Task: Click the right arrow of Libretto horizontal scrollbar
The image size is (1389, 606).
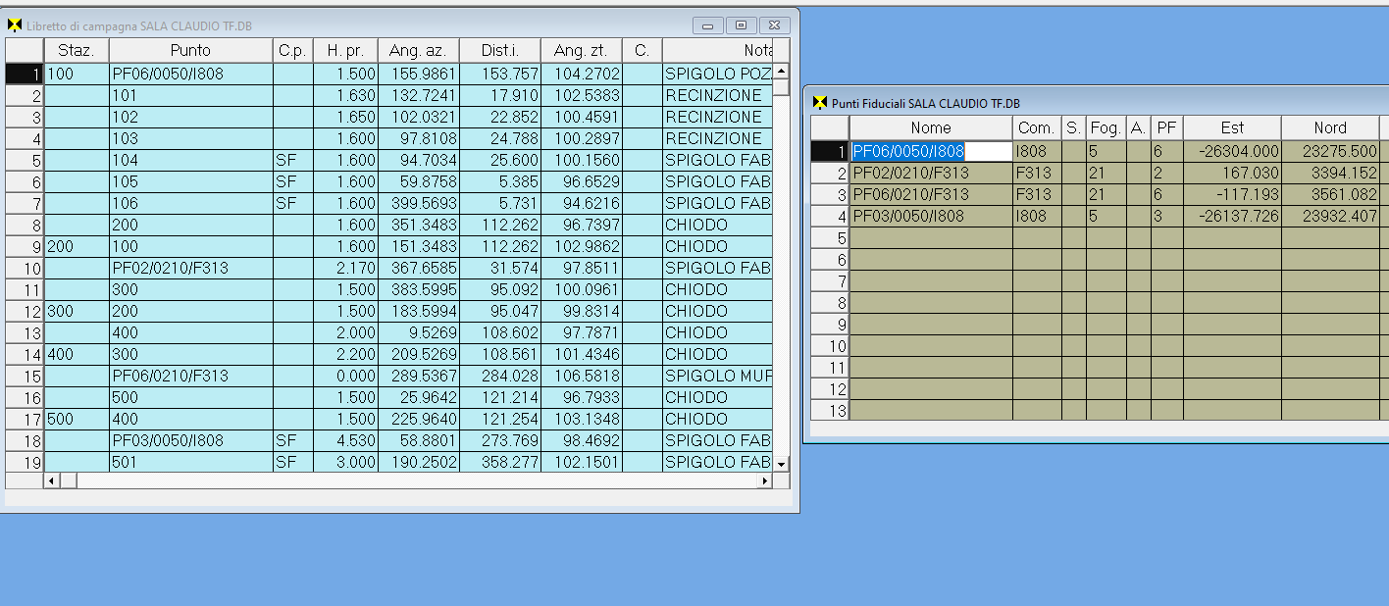Action: (x=765, y=481)
